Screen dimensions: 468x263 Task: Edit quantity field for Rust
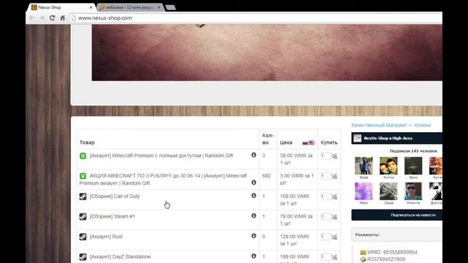(325, 237)
